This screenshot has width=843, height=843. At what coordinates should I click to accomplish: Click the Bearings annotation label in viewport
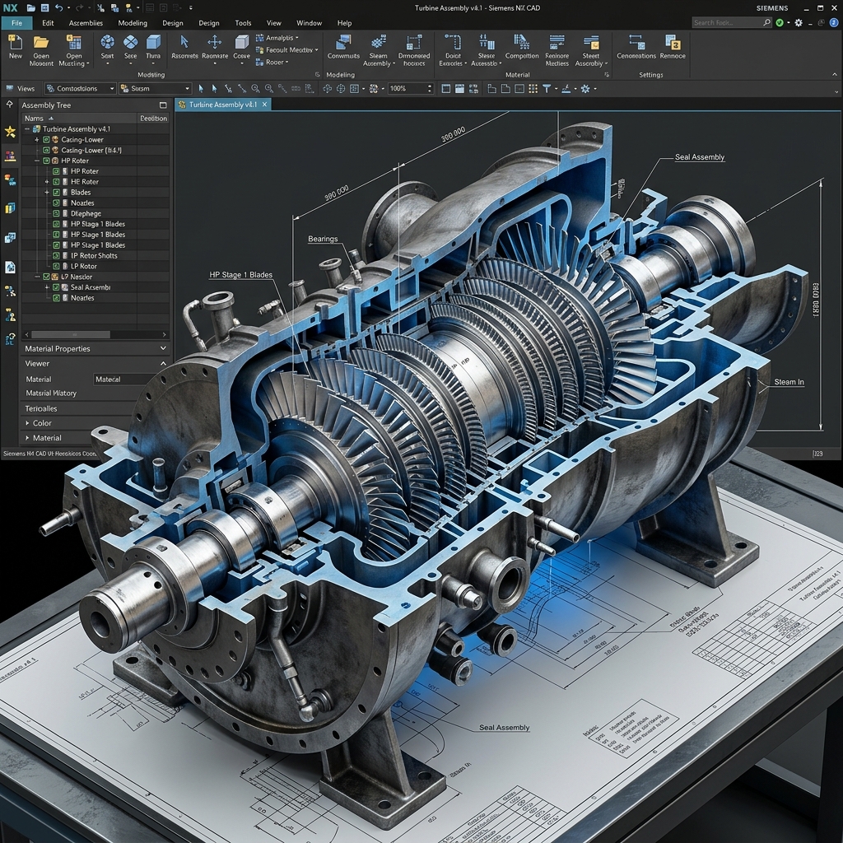coord(323,239)
